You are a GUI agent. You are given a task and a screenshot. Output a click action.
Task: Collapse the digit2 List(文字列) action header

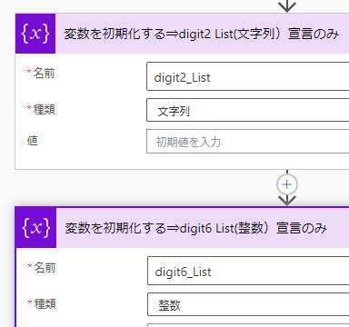point(202,34)
